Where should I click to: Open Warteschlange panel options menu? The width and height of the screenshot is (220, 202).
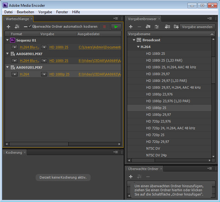(x=116, y=18)
